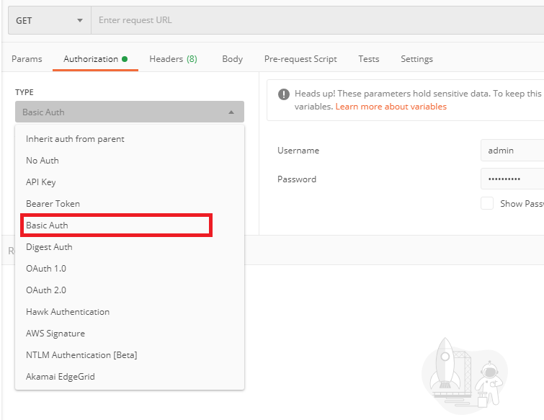Click the Password input field
This screenshot has width=544, height=420.
click(x=512, y=179)
